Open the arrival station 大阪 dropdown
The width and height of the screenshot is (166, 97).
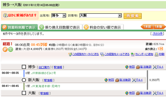(100, 16)
